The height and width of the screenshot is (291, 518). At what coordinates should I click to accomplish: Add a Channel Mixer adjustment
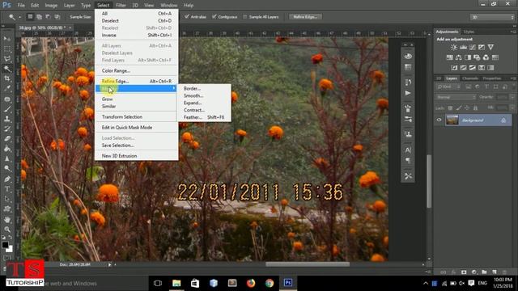click(486, 57)
